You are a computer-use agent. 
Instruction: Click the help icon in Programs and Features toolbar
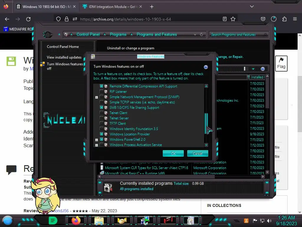[x=263, y=69]
